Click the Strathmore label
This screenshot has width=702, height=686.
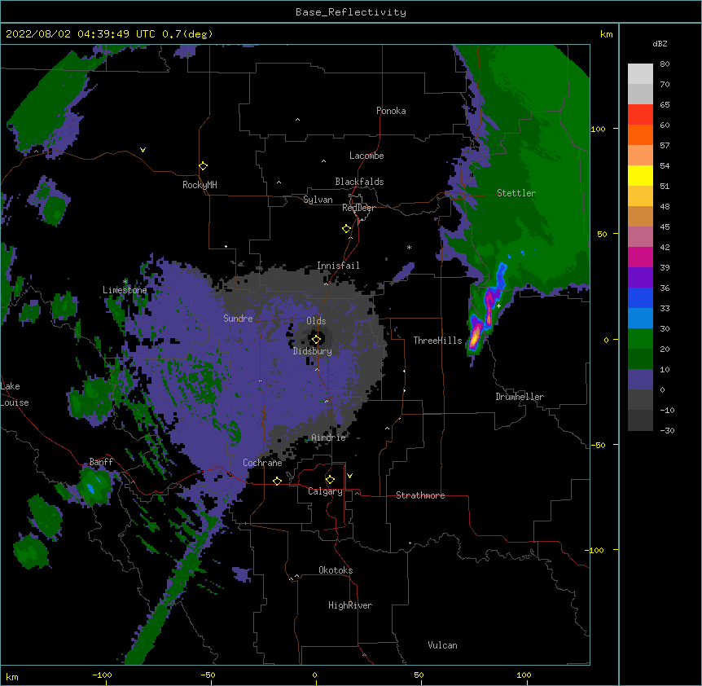420,495
